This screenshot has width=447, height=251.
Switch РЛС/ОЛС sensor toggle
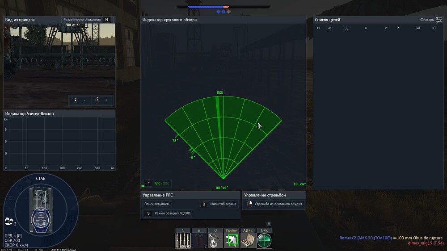162,184
